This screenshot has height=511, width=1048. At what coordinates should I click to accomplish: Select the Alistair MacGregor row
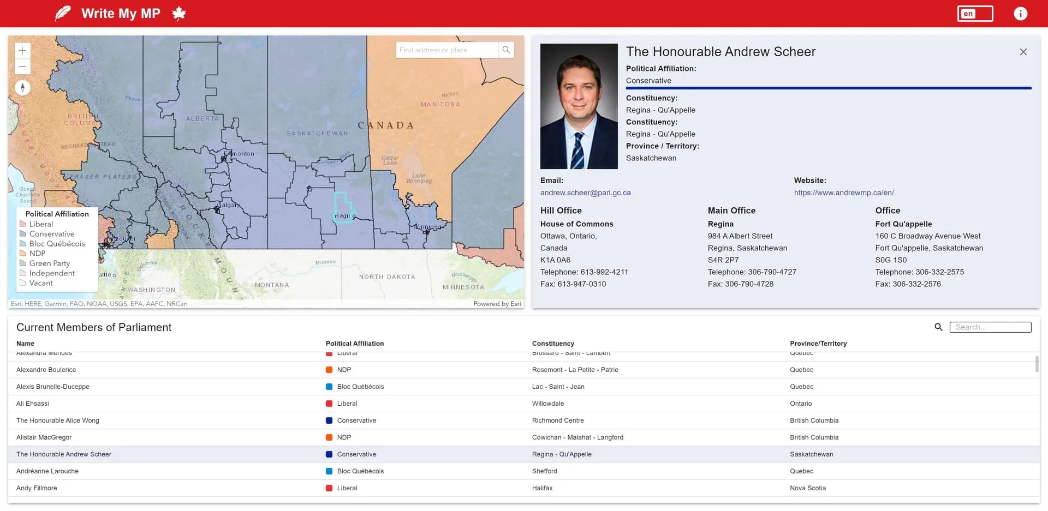523,437
